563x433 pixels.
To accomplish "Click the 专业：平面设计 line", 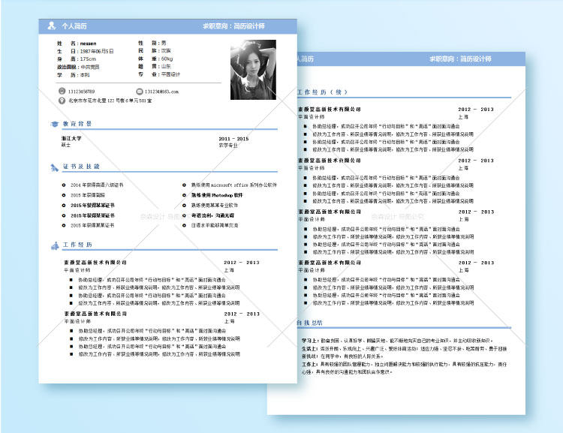I will click(x=159, y=74).
